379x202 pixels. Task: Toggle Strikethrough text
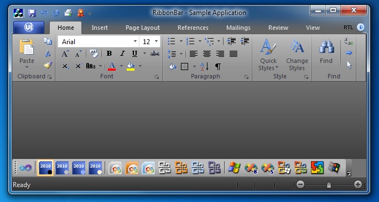pos(155,54)
